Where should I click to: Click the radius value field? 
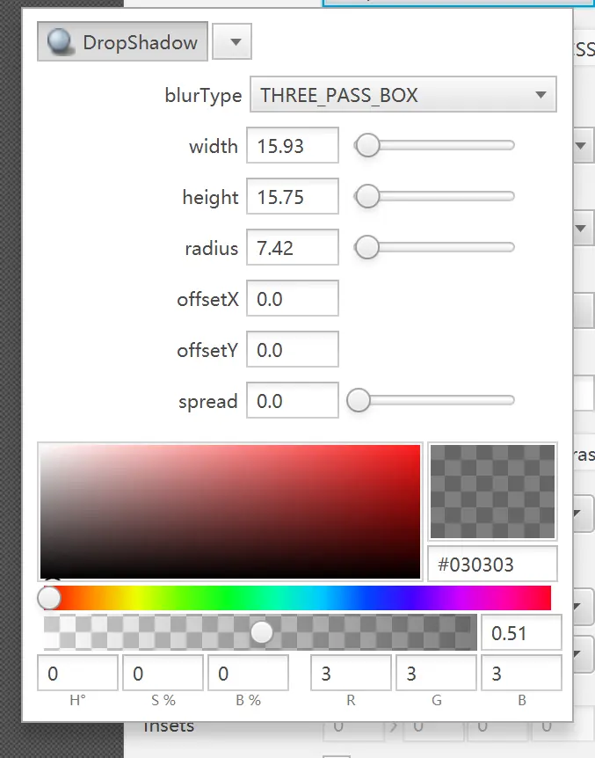292,248
